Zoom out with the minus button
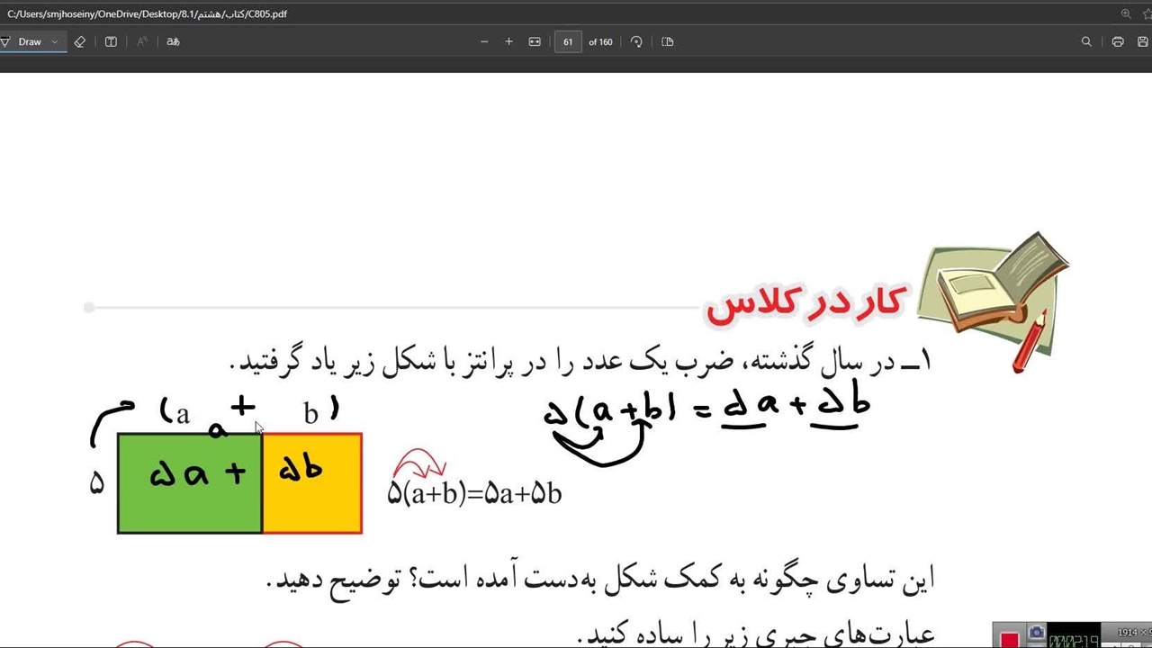Screen dimensions: 1152x648 click(x=484, y=42)
